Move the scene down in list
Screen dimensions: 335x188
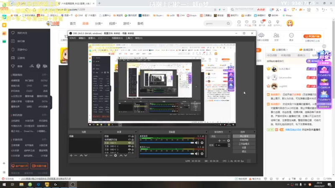click(x=86, y=155)
